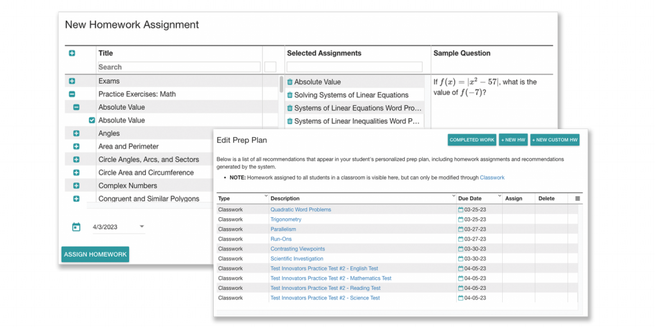
Task: Click calendar icon for Quadratic Word Problems due date
Action: (x=461, y=209)
